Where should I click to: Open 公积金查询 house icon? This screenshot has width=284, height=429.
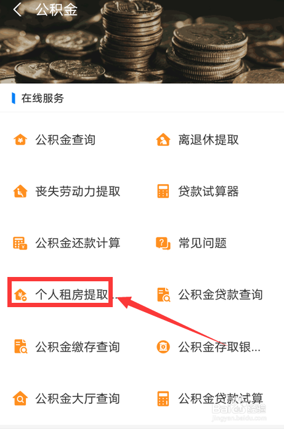click(x=20, y=140)
